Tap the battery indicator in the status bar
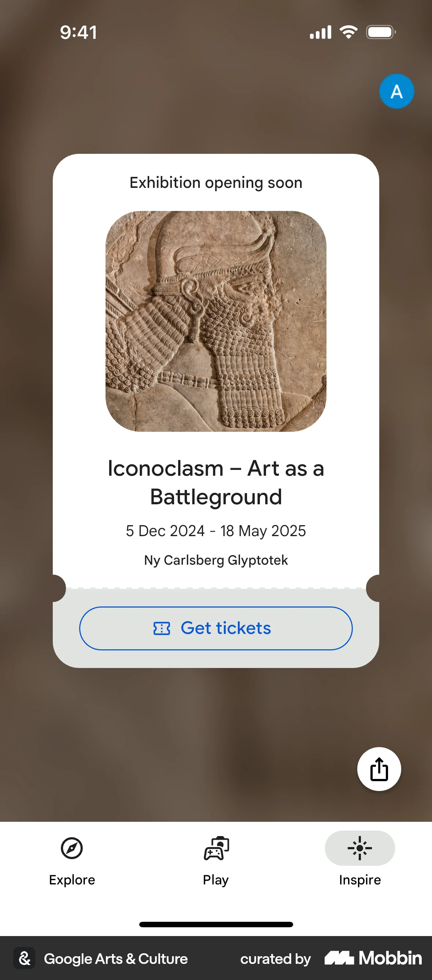432x980 pixels. pyautogui.click(x=380, y=32)
